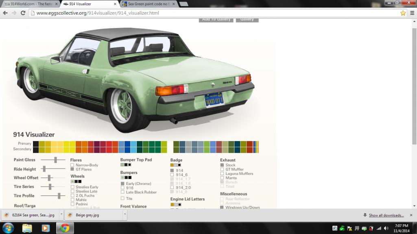417x234 pixels.
Task: Close the Sea Green paint code tab
Action: (x=174, y=4)
